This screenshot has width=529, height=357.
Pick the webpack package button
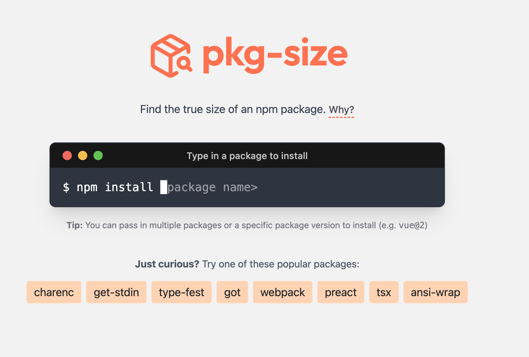point(282,292)
